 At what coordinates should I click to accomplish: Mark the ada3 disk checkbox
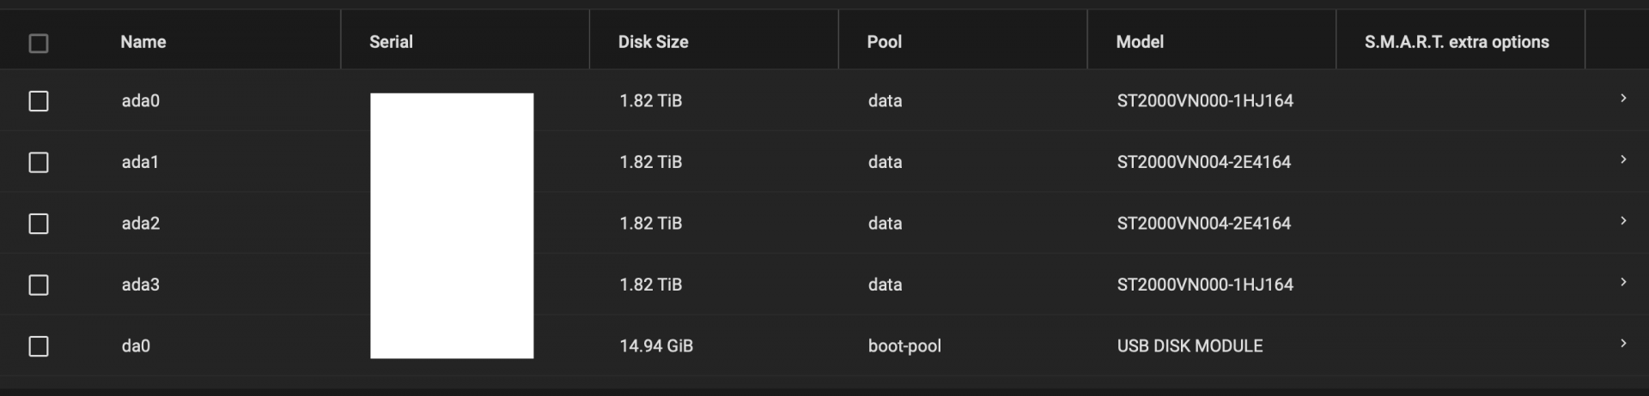(x=39, y=285)
